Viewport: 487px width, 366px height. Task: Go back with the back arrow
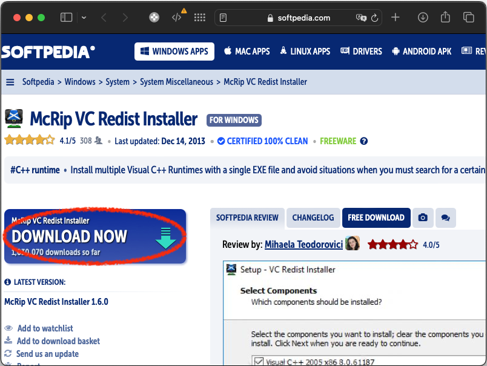pos(104,18)
